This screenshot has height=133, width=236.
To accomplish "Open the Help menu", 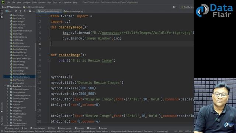I will click(x=75, y=3).
